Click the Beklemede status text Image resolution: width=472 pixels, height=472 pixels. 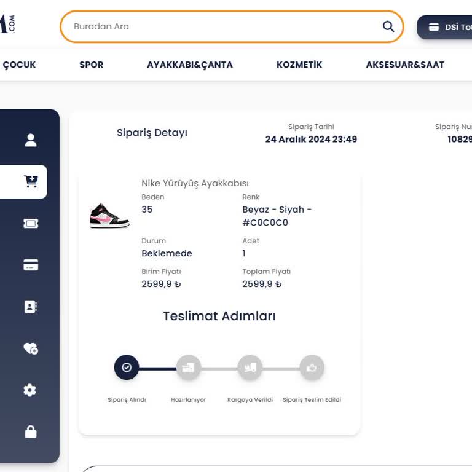point(167,253)
